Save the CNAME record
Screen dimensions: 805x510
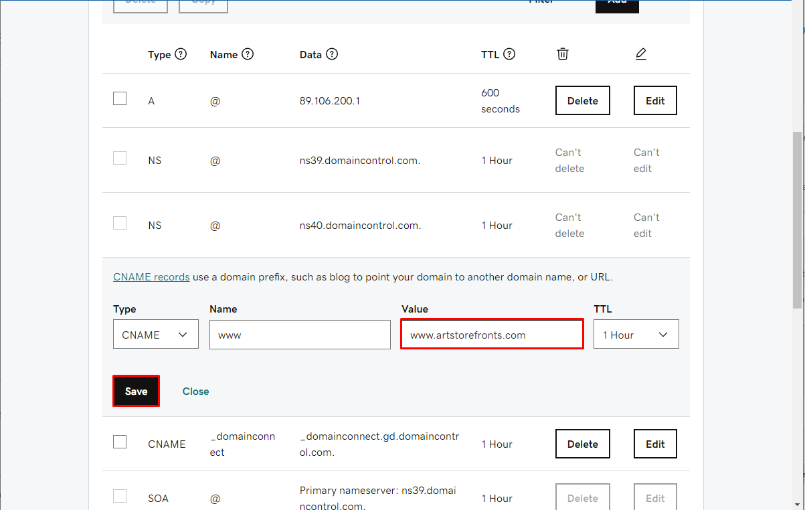[x=136, y=391]
